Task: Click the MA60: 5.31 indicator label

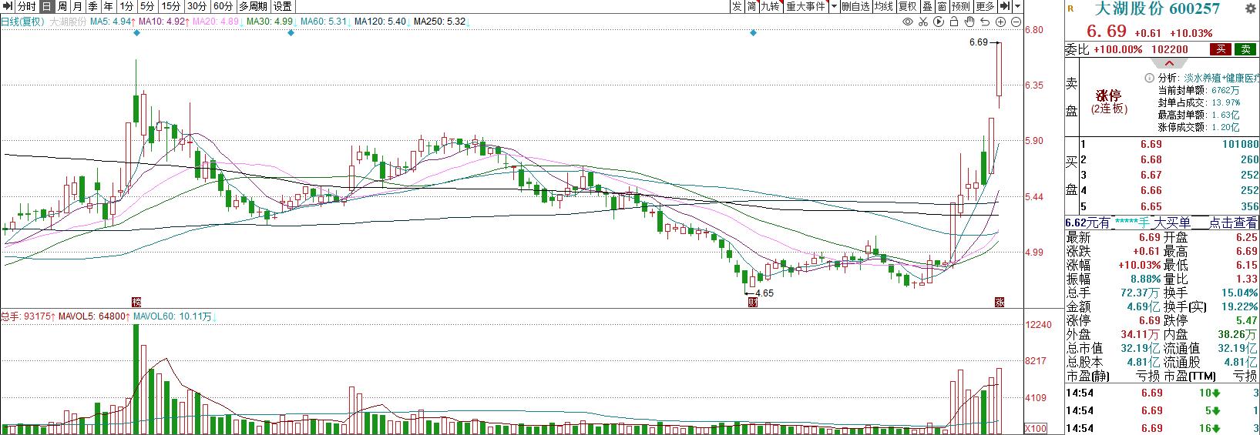Action: coord(325,22)
